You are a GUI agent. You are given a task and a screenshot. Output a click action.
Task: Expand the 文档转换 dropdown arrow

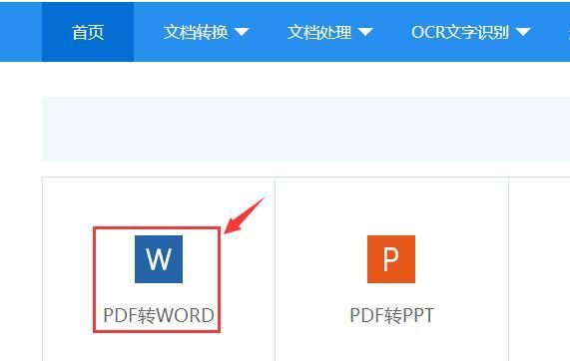click(x=242, y=32)
